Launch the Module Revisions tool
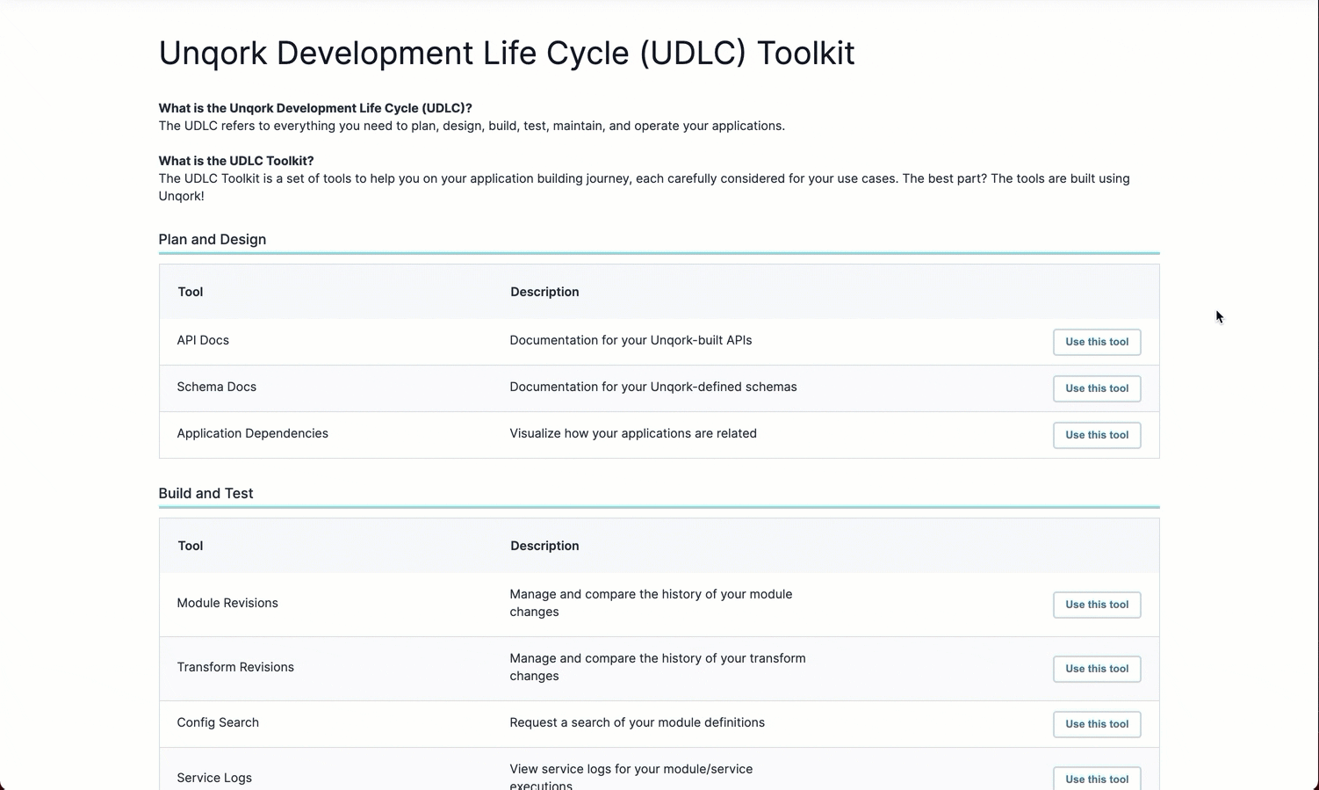This screenshot has height=790, width=1319. point(1097,605)
